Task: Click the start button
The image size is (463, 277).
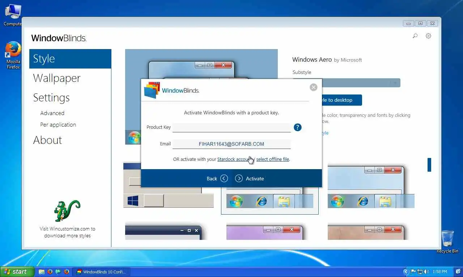Action: [x=17, y=272]
